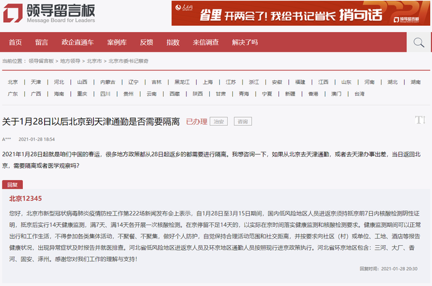Go to 北京市 breadcrumb link
The width and height of the screenshot is (432, 286).
coord(94,61)
